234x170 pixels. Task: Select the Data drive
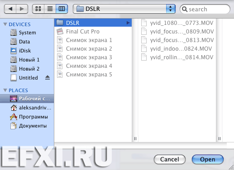(27, 42)
